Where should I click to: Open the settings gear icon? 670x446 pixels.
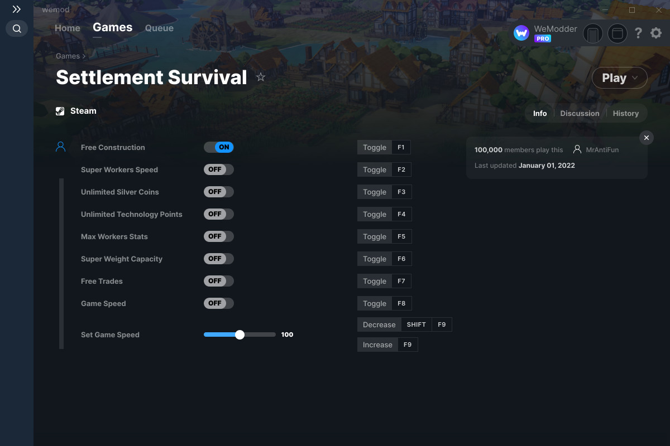coord(656,33)
